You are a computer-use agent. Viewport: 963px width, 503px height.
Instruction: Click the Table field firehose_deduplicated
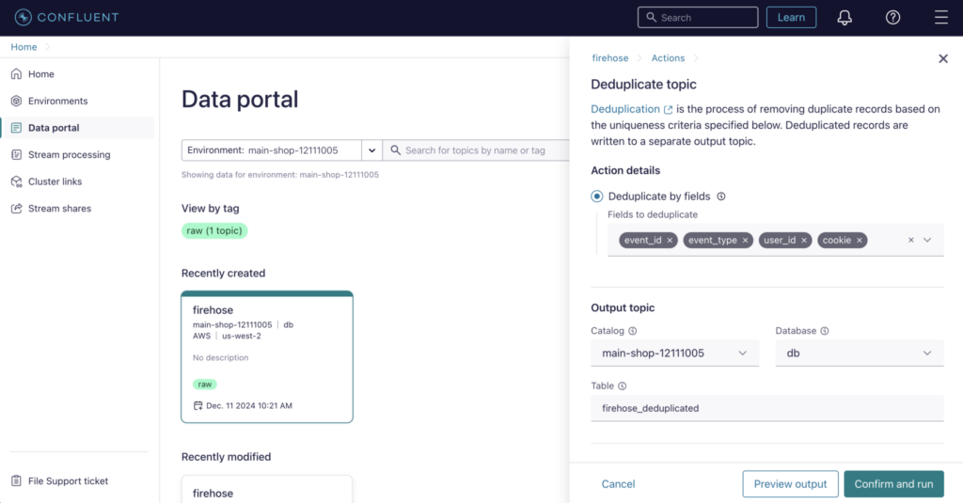(767, 408)
